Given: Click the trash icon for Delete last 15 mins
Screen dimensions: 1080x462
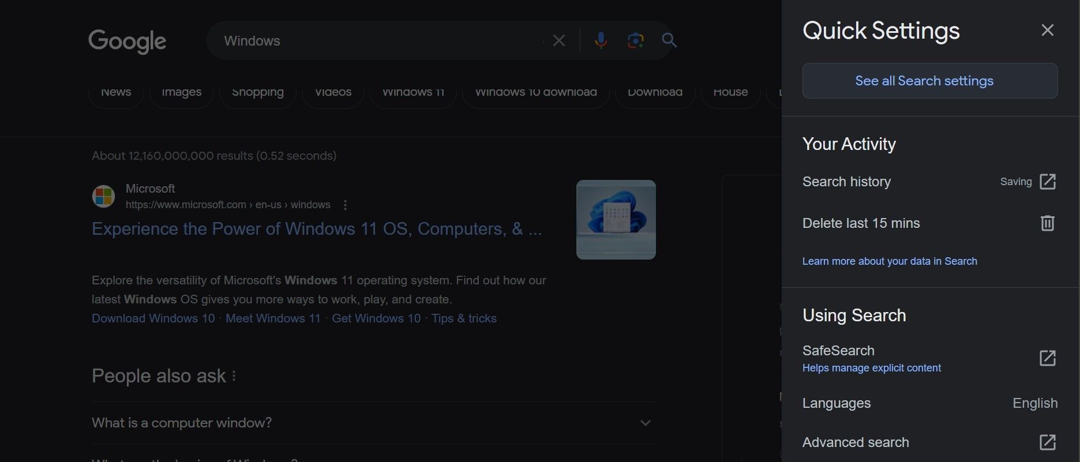Looking at the screenshot, I should (x=1047, y=223).
